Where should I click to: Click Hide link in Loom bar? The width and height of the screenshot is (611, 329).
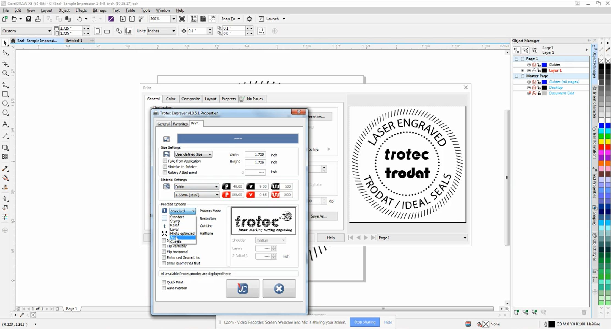click(x=388, y=322)
